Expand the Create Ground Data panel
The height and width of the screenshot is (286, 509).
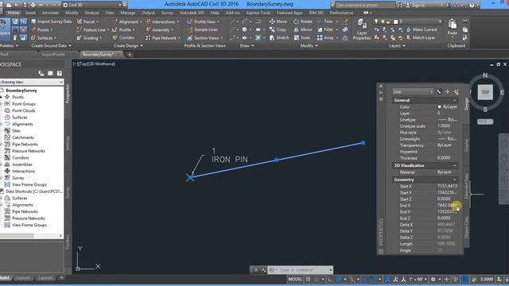51,46
